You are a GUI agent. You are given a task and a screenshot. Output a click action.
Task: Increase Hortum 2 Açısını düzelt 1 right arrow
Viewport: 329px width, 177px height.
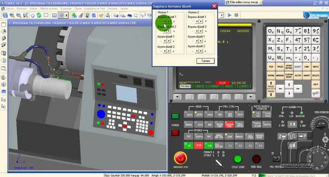pyautogui.click(x=201, y=41)
